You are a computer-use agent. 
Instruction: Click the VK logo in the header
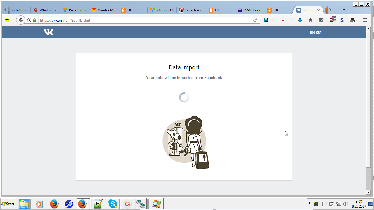click(49, 32)
